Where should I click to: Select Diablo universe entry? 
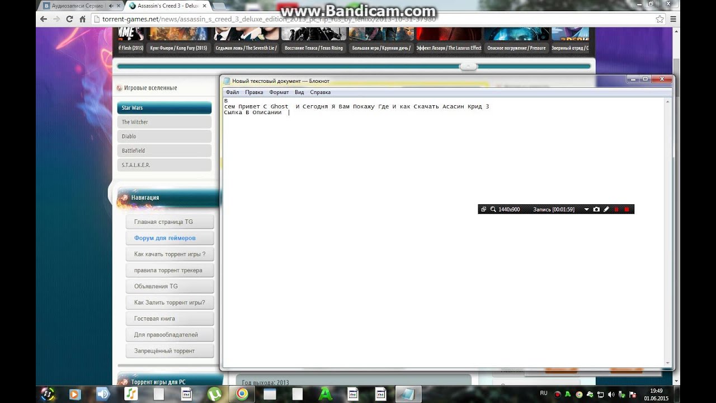click(x=164, y=137)
